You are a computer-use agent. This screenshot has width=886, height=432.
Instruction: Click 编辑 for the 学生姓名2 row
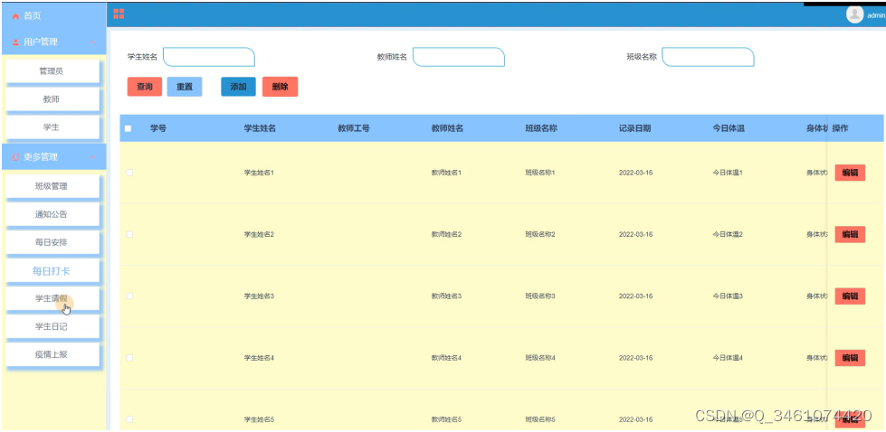tap(850, 234)
